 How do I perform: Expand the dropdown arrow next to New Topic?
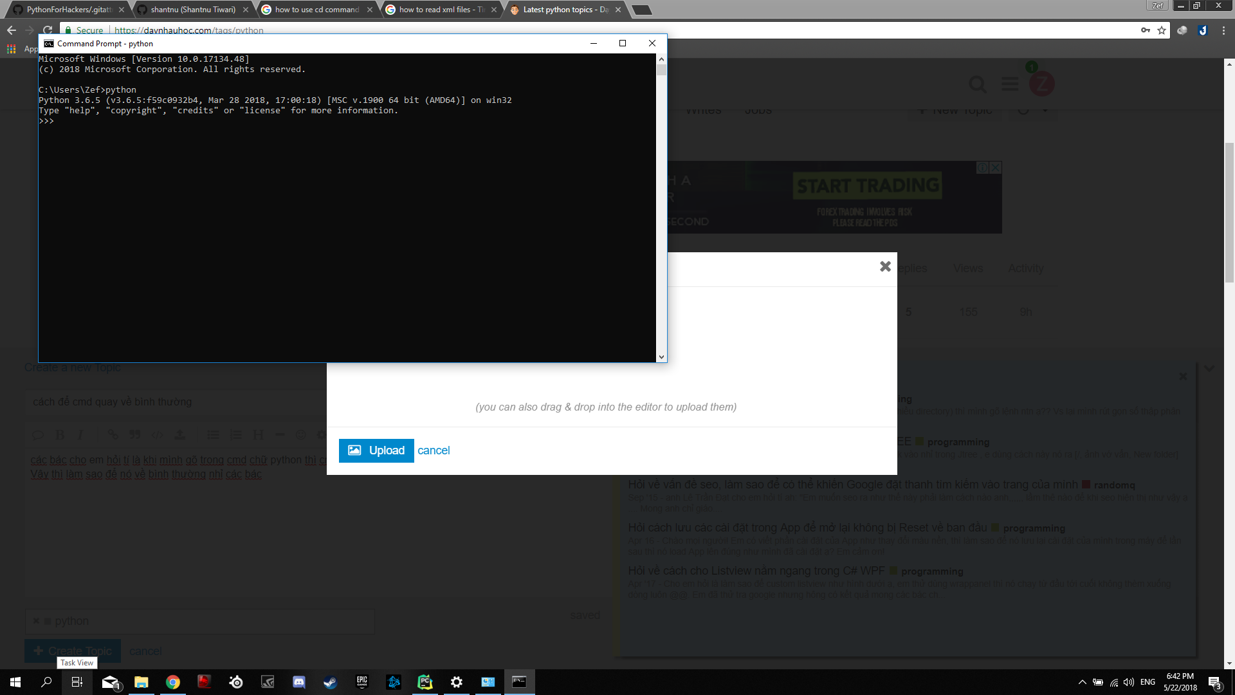(1045, 109)
